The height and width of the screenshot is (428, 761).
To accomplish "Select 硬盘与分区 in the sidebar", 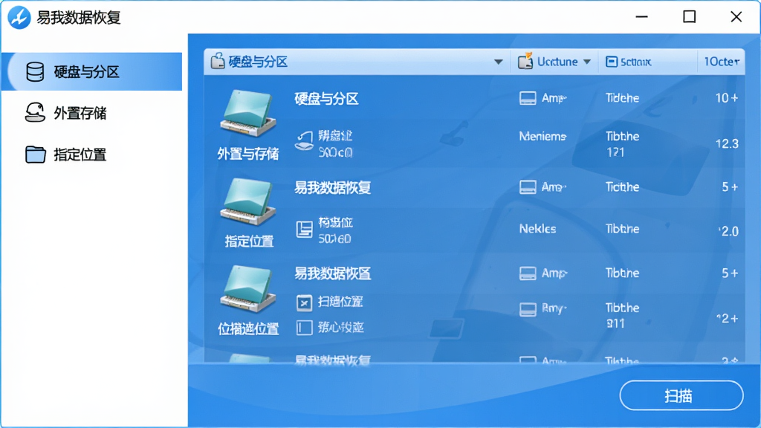I will [x=91, y=72].
